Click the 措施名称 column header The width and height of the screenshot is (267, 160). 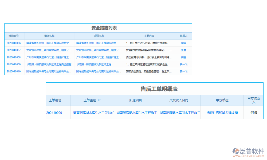(x=49, y=36)
